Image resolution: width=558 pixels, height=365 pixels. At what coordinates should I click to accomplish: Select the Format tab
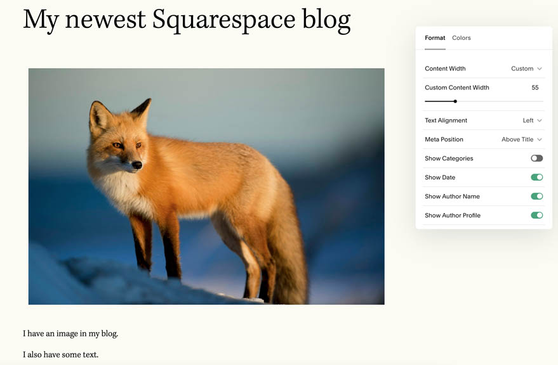pos(435,37)
